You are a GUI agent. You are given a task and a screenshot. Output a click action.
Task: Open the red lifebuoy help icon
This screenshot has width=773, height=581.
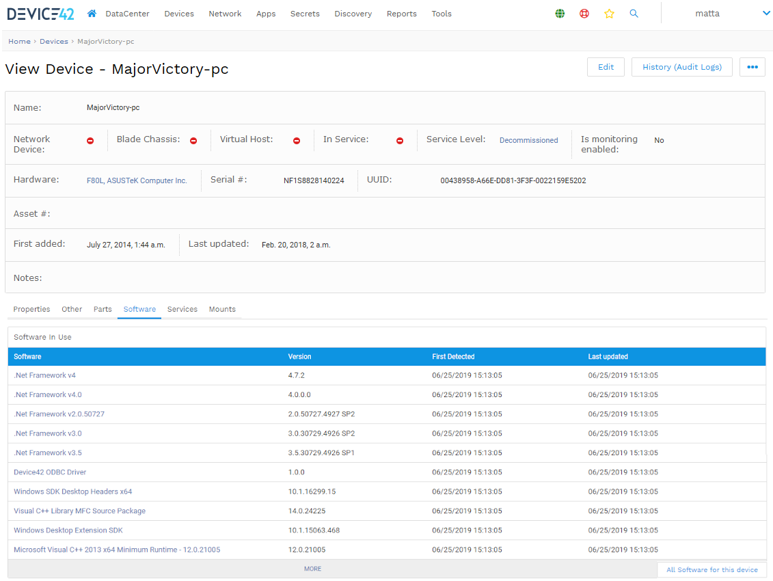tap(584, 14)
